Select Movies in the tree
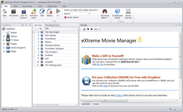The width and height of the screenshot is (183, 112). click(x=14, y=36)
